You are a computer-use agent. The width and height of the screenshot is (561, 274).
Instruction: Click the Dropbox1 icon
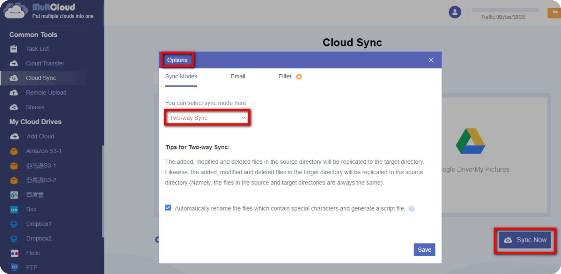pos(14,224)
